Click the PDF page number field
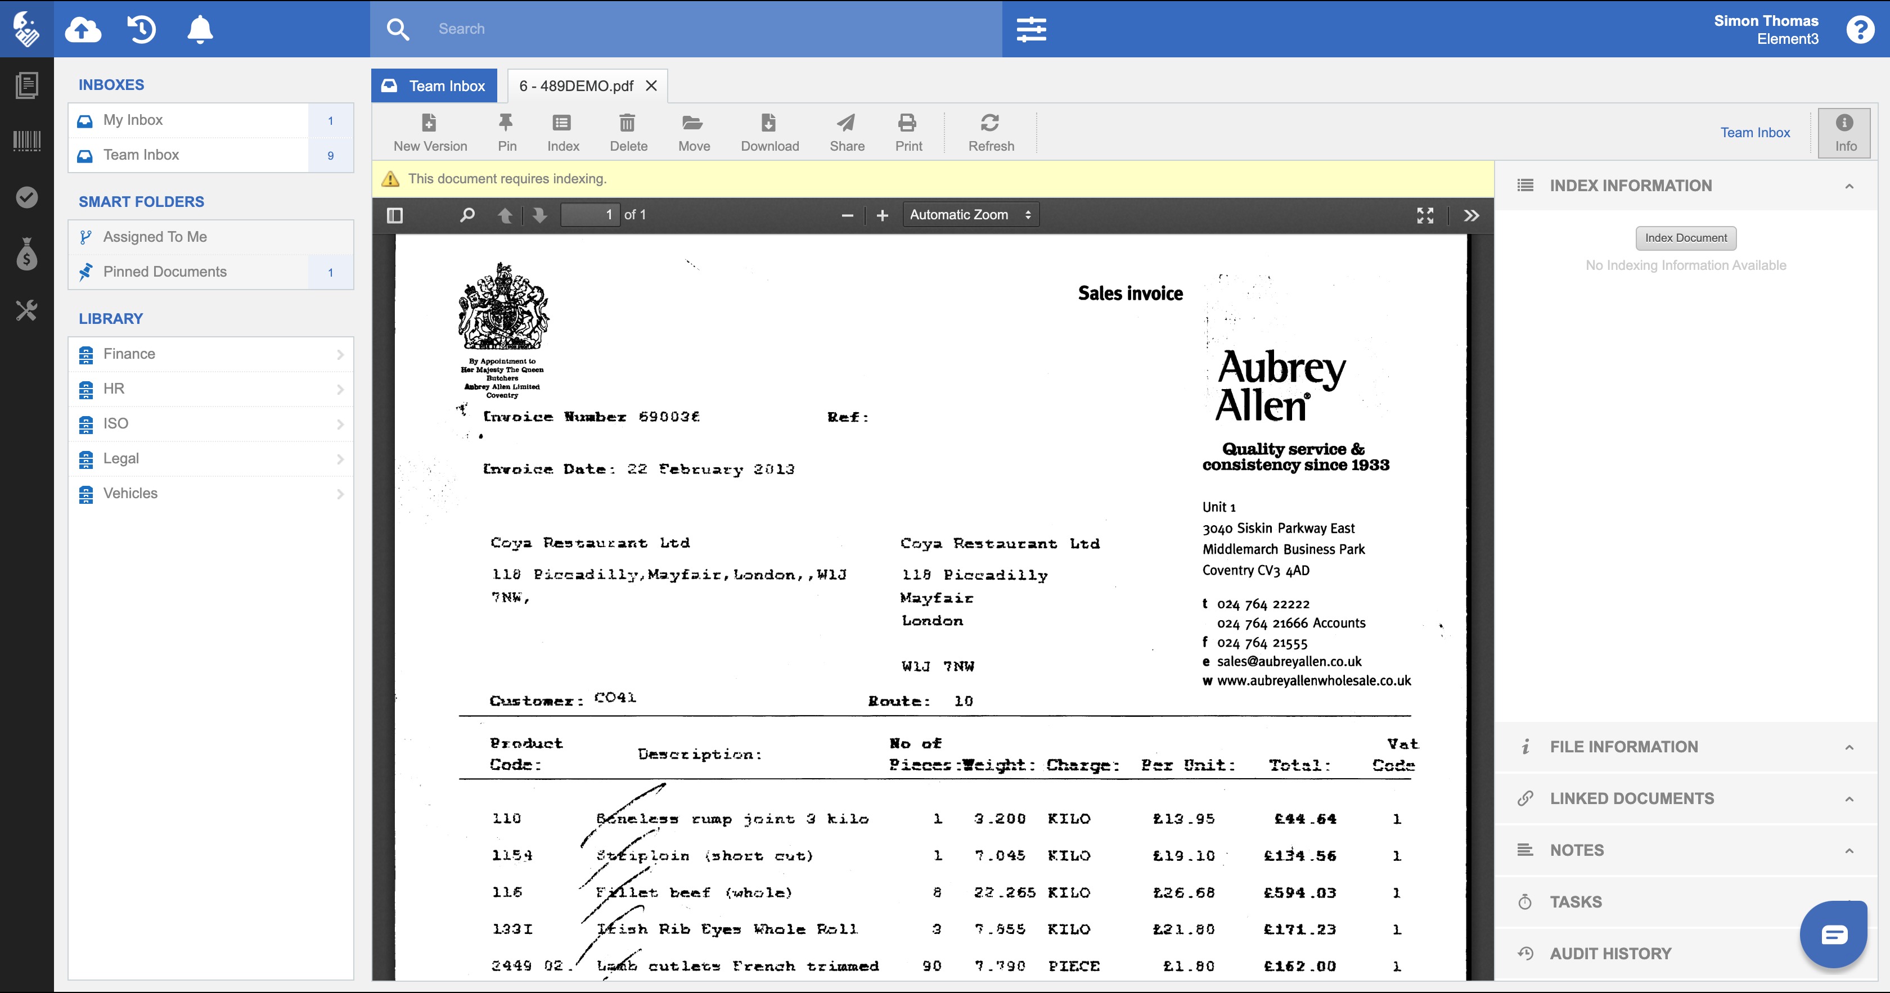 (590, 215)
